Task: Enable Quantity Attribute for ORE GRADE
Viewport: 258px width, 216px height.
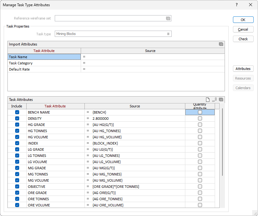Action: [x=200, y=193]
